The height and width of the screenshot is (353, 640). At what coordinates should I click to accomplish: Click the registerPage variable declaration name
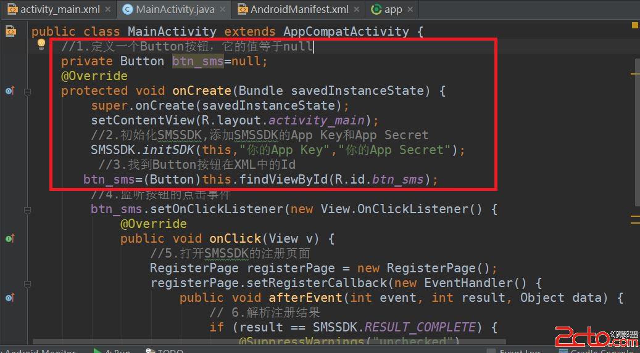click(291, 268)
